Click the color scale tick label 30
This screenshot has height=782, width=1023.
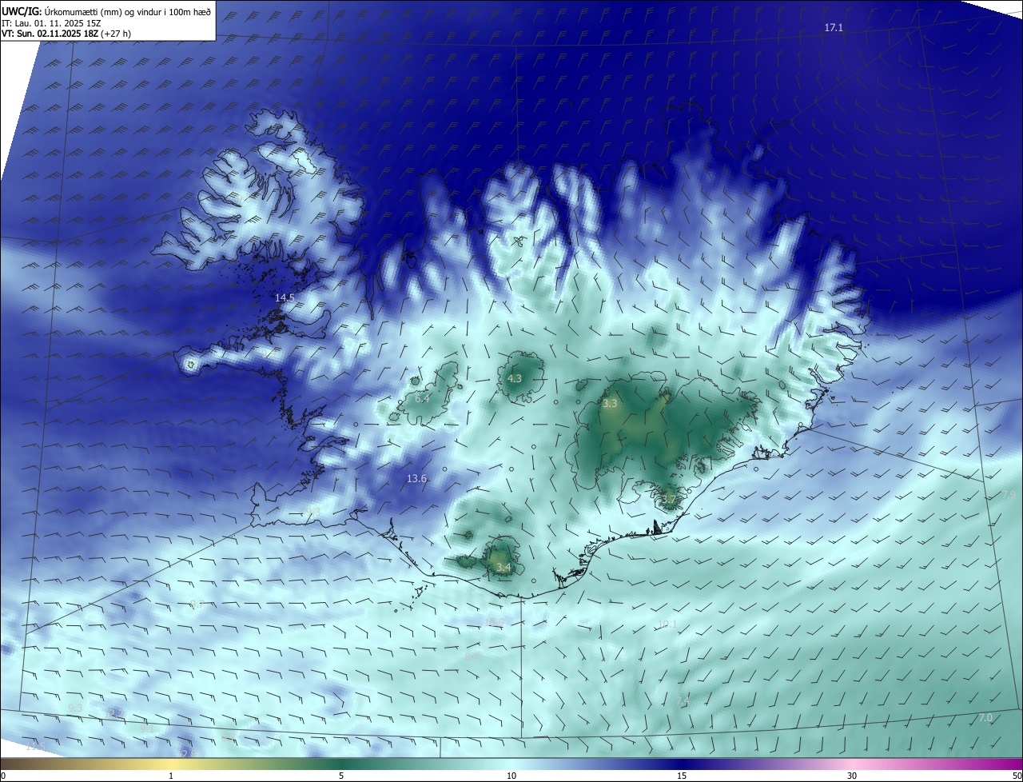[852, 776]
